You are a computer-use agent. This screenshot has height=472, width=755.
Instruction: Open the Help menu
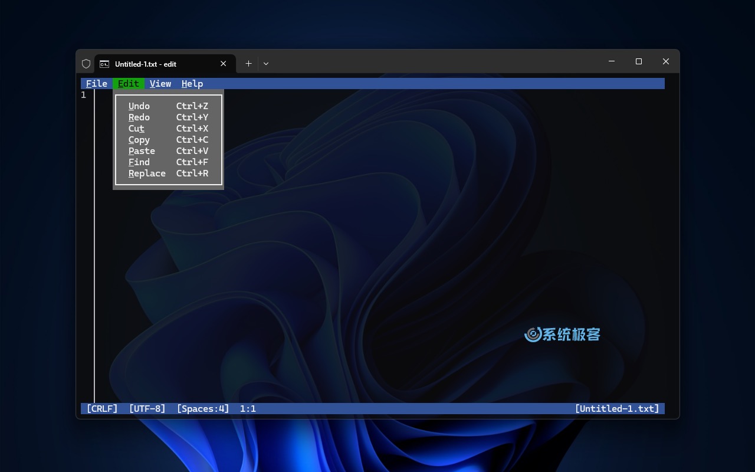coord(192,84)
